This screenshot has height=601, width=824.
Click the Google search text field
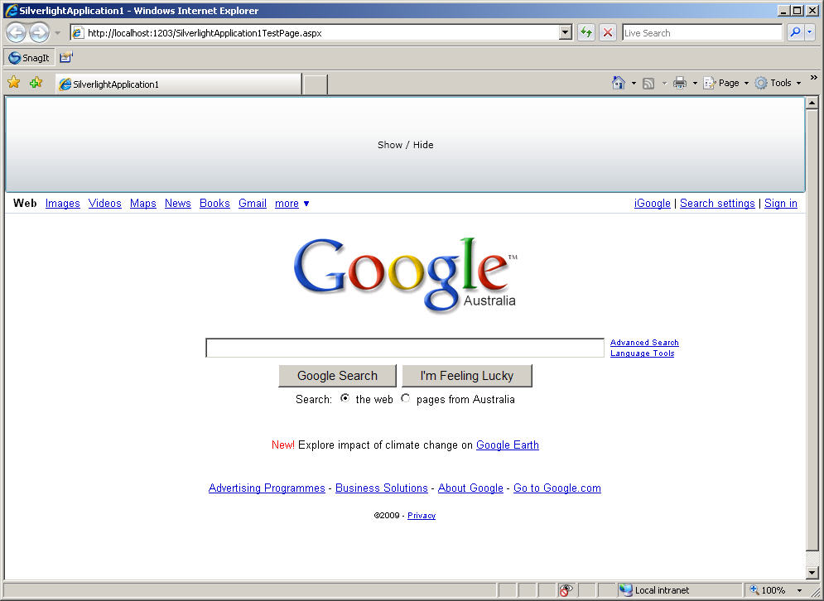(x=405, y=348)
